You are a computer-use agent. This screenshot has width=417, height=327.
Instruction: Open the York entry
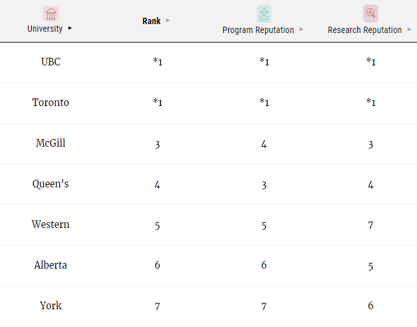pyautogui.click(x=50, y=306)
